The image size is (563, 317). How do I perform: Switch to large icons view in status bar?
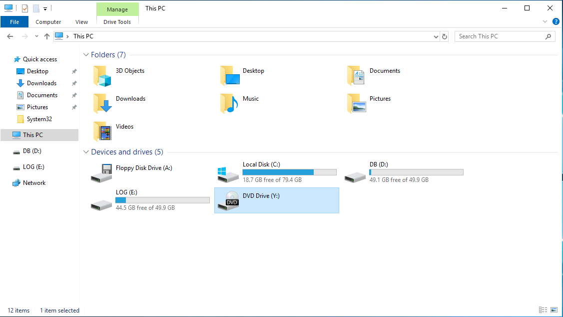[x=554, y=310]
